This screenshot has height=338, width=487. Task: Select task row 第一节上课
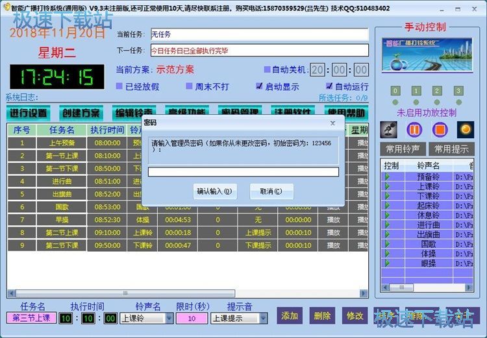pyautogui.click(x=62, y=156)
